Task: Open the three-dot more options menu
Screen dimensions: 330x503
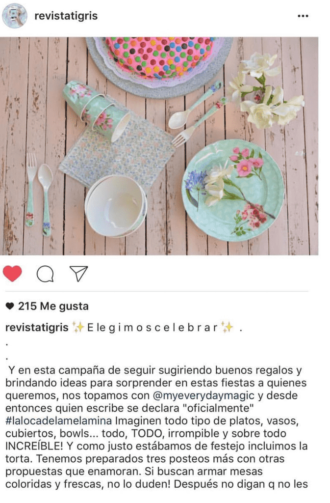Action: [x=303, y=16]
